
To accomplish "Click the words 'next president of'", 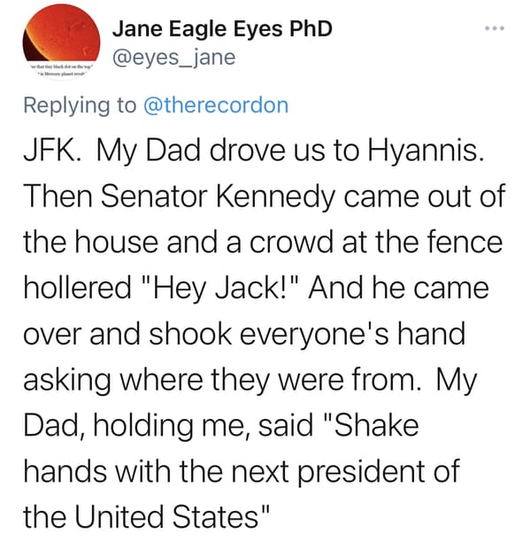I will pos(346,471).
